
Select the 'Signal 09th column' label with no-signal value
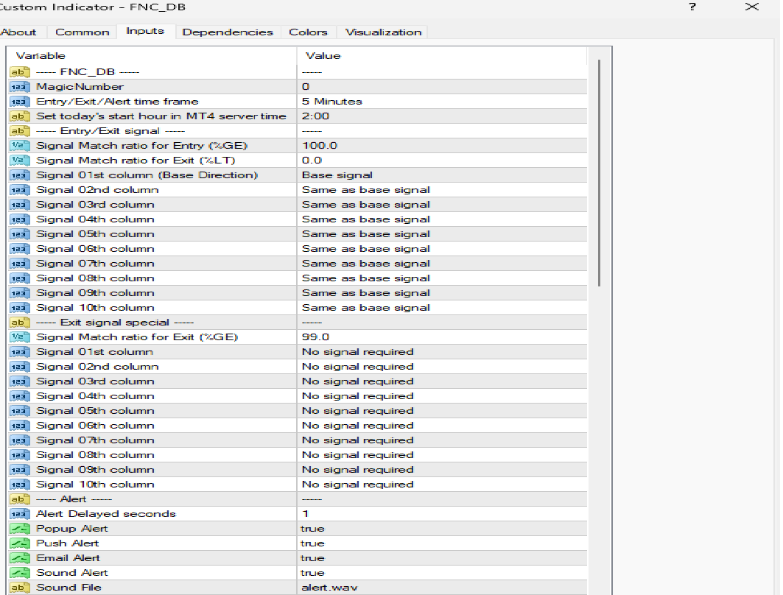[x=95, y=470]
